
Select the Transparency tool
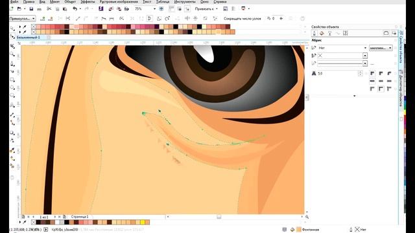[12, 140]
